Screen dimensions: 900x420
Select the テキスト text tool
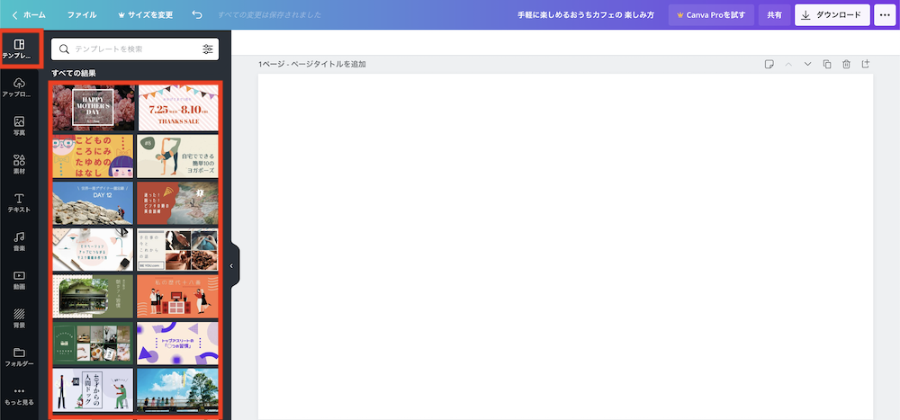19,202
